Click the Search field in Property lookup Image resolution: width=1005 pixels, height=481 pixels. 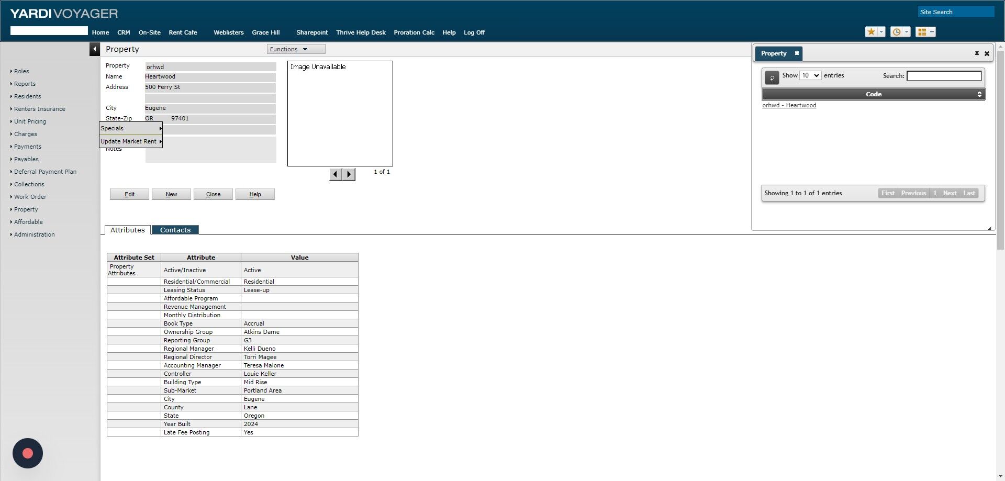tap(944, 75)
